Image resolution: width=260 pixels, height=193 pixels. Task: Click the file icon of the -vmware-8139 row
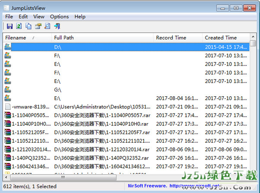pos(8,107)
